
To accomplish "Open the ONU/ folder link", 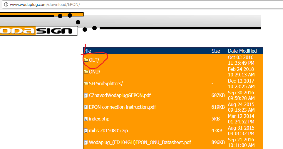I will point(95,72).
